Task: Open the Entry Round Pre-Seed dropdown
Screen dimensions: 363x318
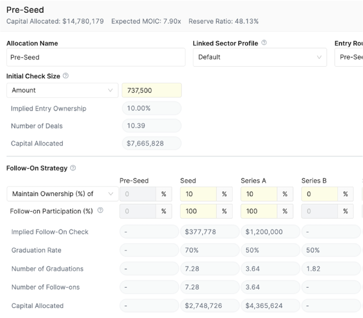Action: click(348, 57)
